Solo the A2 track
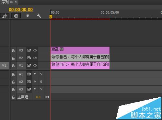 41,82
